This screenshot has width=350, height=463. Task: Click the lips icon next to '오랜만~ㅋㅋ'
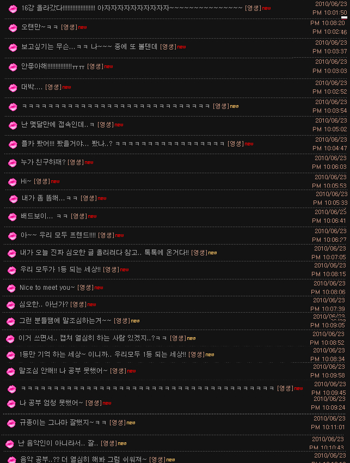click(13, 28)
